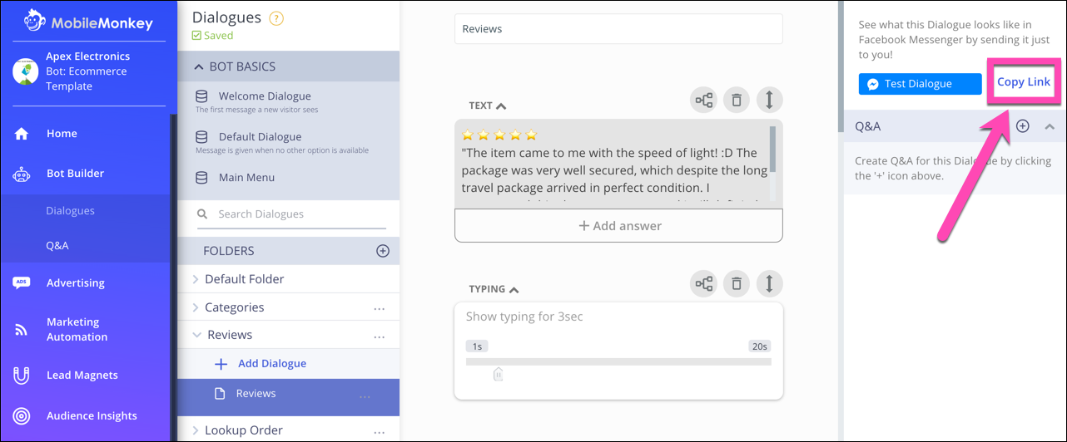Image resolution: width=1067 pixels, height=442 pixels.
Task: Open connection flow icon for TEXT widget
Action: (x=704, y=101)
